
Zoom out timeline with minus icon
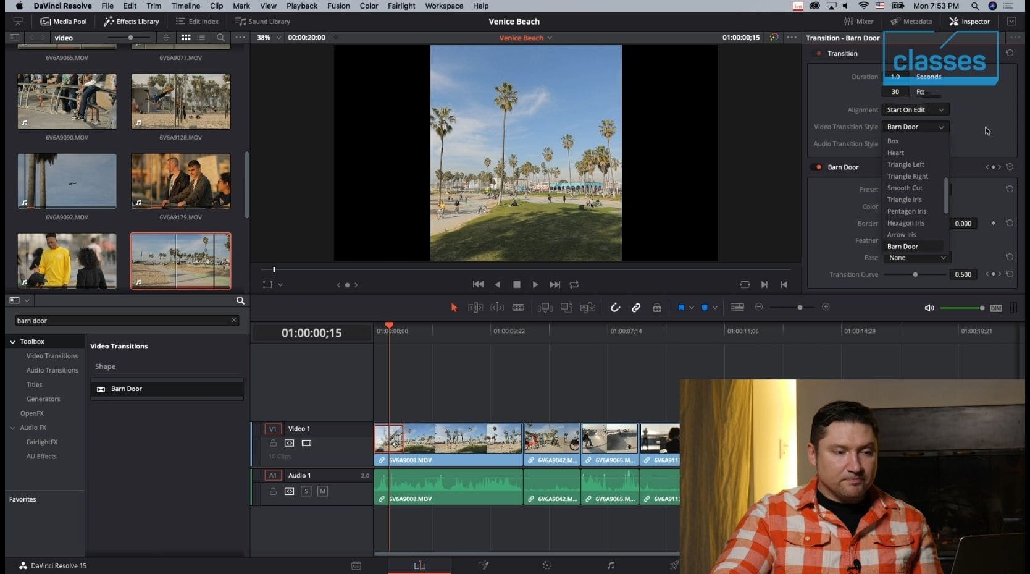coord(759,307)
